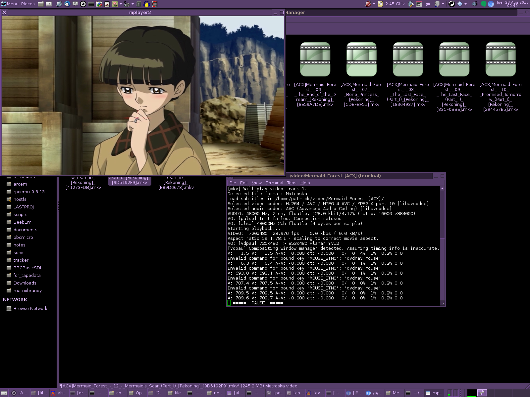Screen dimensions: 530x397
Task: Open the View menu in the terminal window
Action: point(257,183)
